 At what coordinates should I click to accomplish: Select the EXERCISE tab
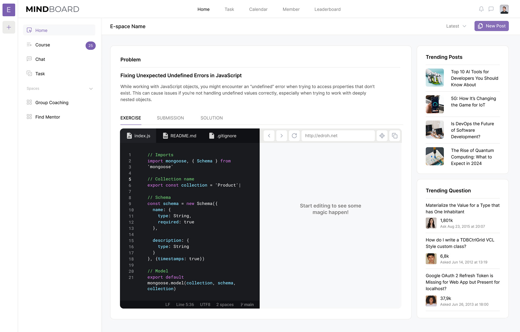[x=131, y=118]
